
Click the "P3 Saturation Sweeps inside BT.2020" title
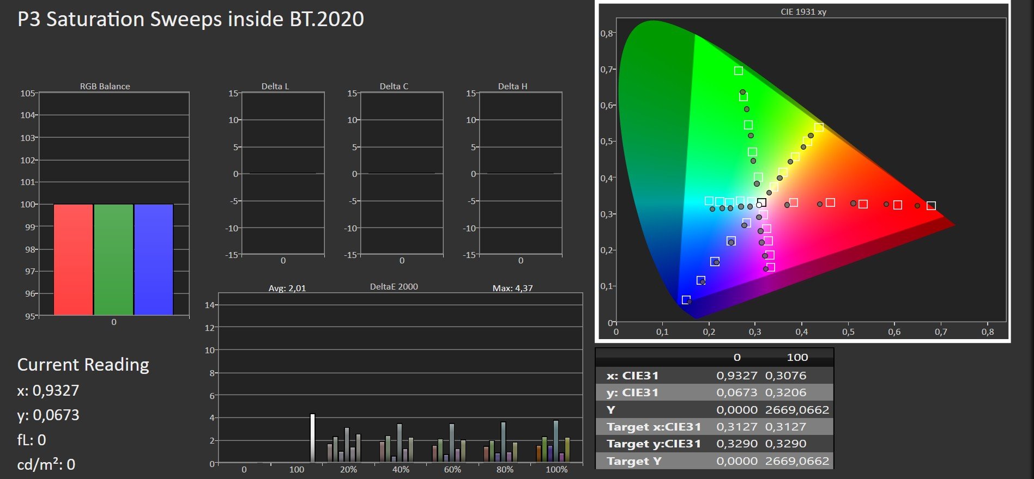[191, 19]
